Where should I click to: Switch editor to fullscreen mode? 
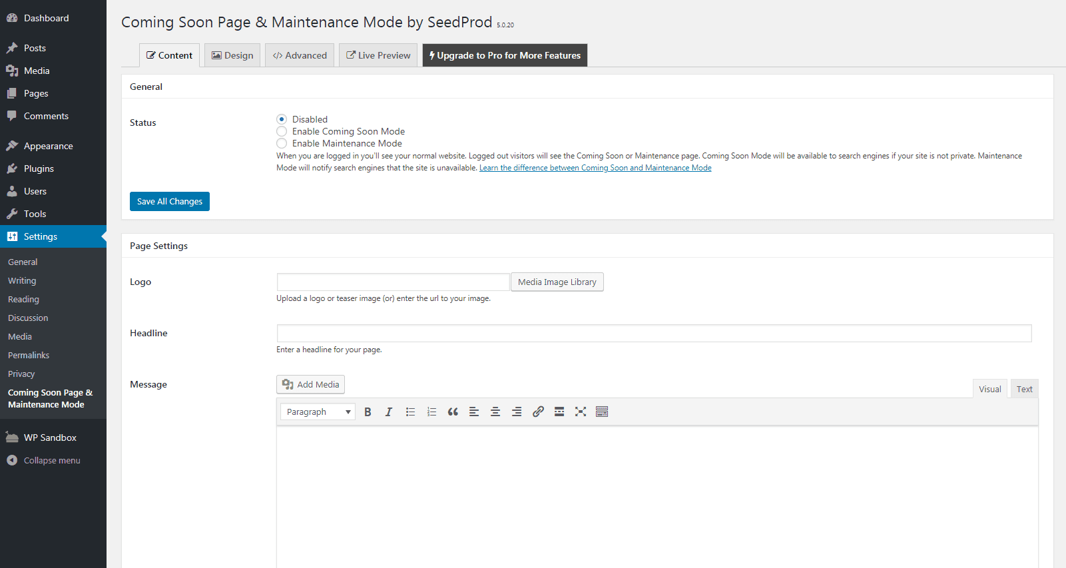581,412
